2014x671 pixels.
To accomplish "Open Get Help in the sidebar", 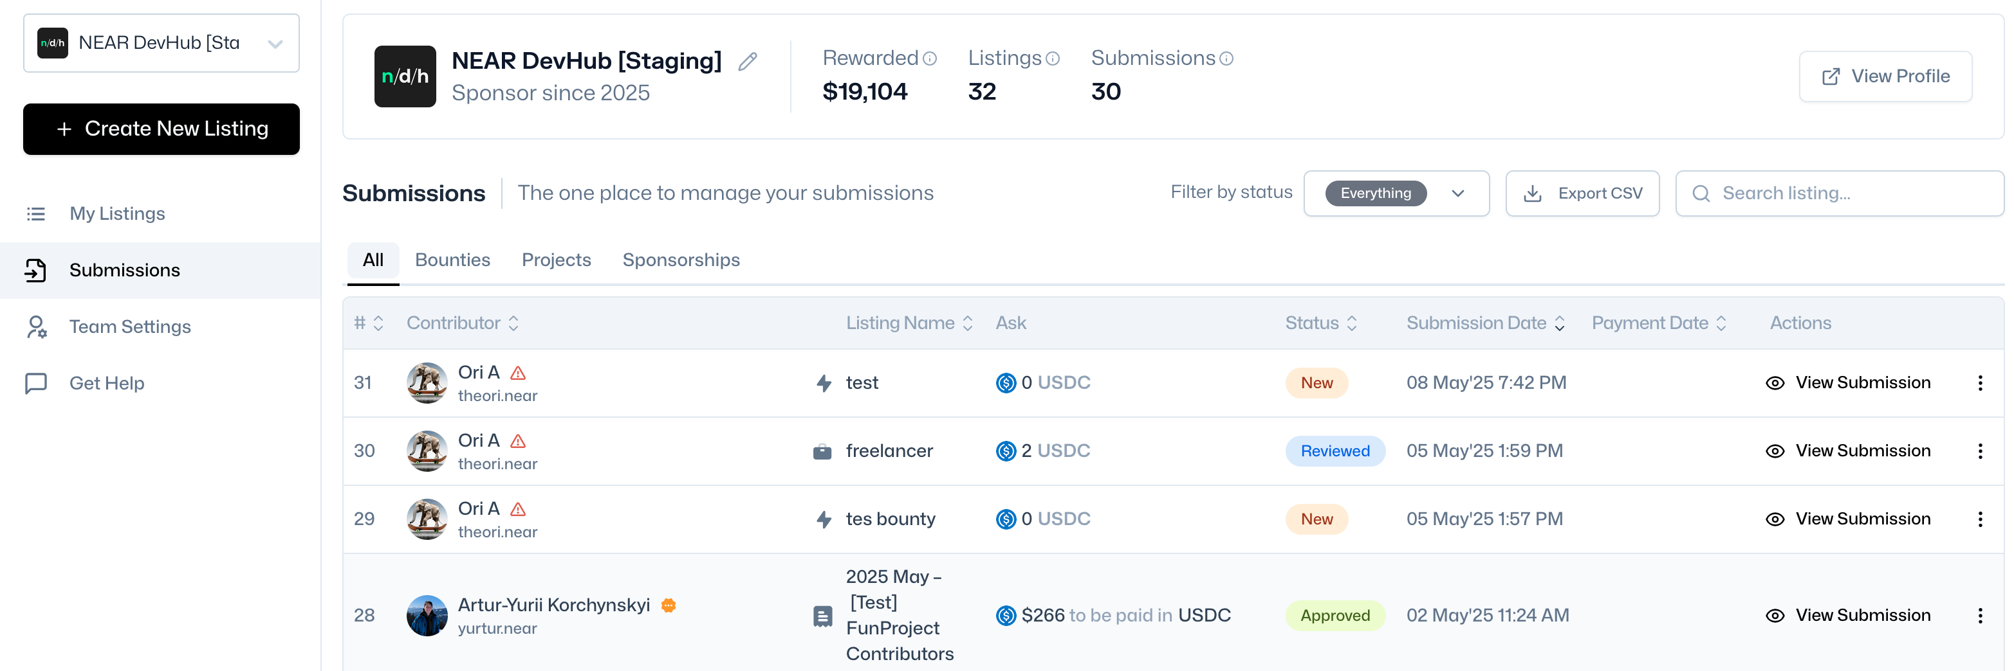I will click(107, 383).
